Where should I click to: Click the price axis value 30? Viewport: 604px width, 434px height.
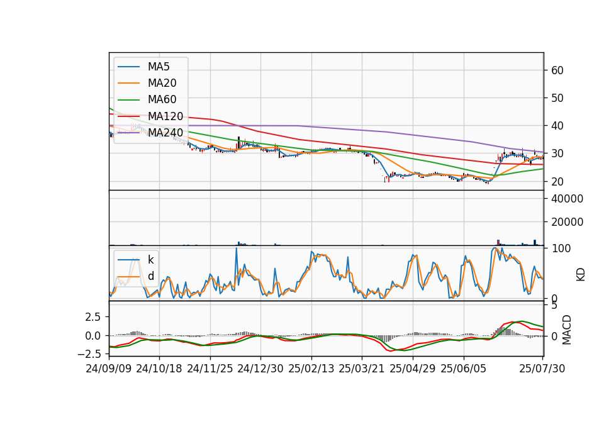[x=557, y=153]
